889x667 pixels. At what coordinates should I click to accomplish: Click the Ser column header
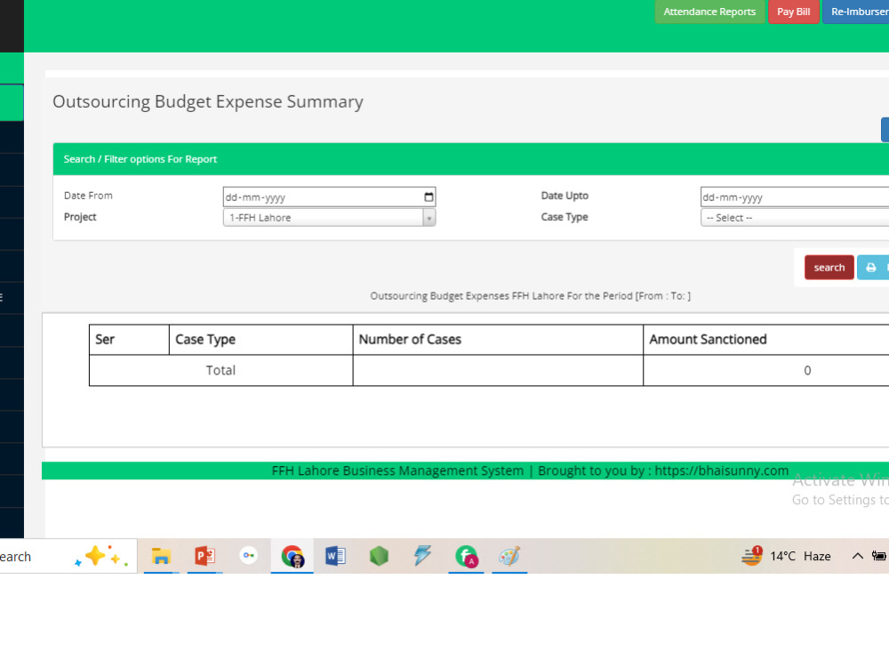pos(129,340)
